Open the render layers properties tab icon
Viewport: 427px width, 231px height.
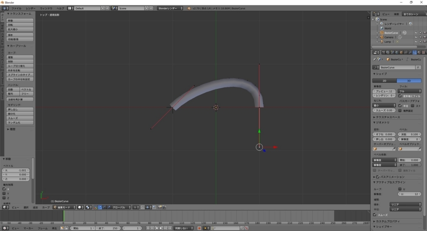click(x=388, y=52)
